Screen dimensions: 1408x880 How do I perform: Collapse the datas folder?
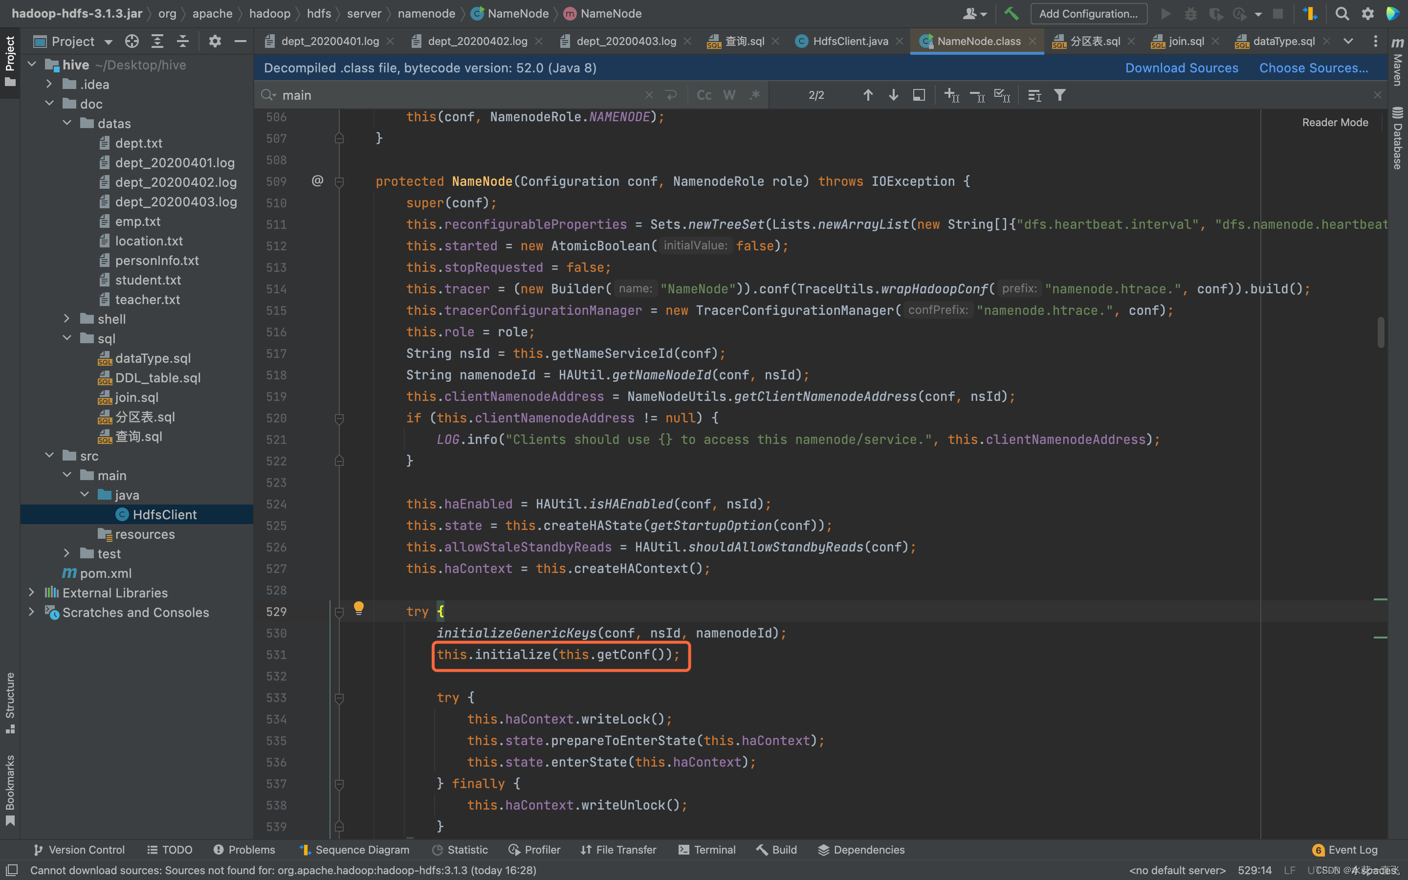(x=67, y=123)
